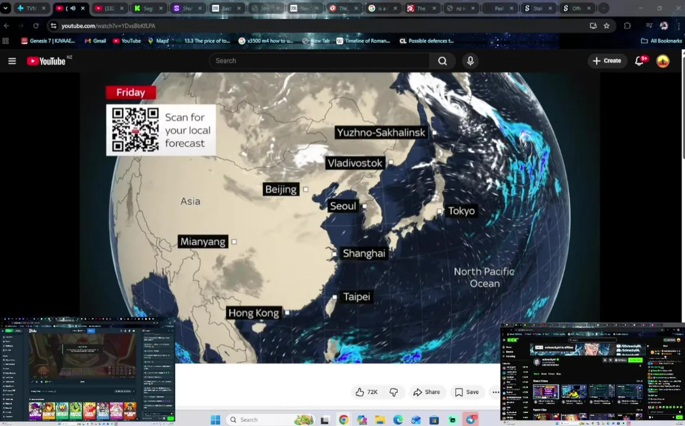Switch to the YouTube (332 tab
This screenshot has height=426, width=685.
tap(109, 8)
